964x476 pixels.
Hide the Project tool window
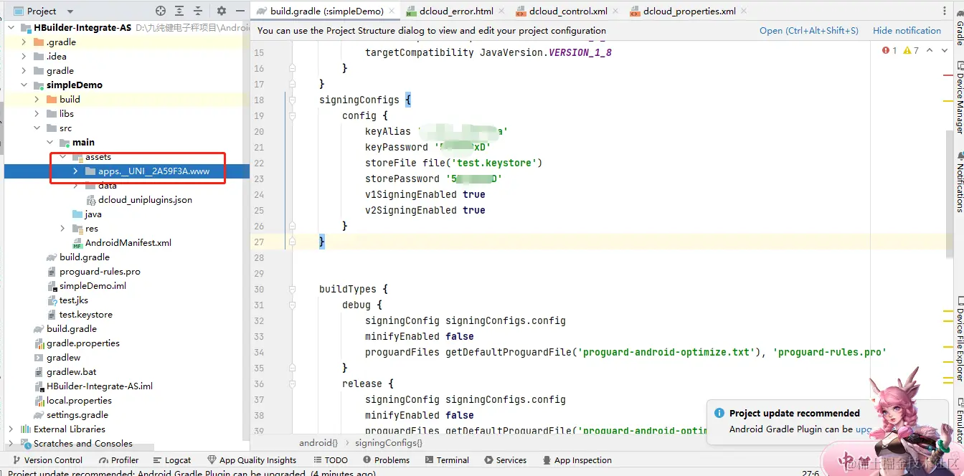[239, 11]
